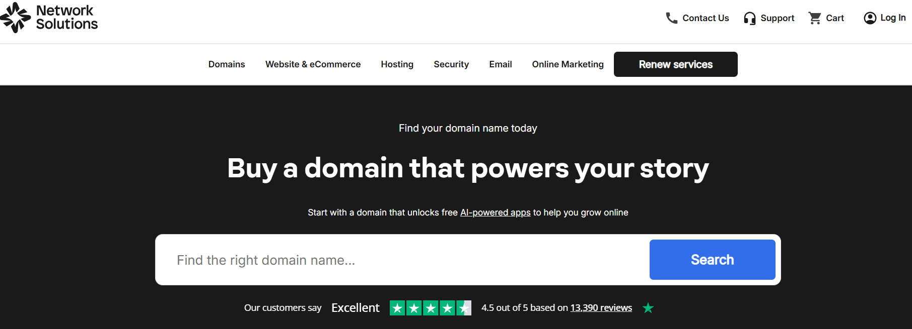Open the Support link text
Viewport: 912px width, 329px height.
[777, 18]
